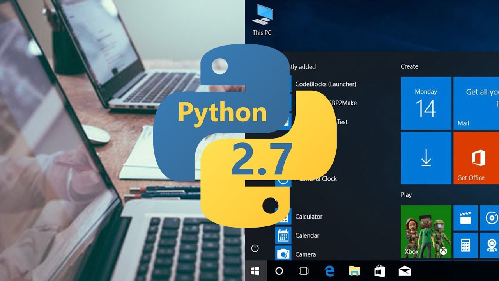Select the Calculator app label

coord(309,217)
